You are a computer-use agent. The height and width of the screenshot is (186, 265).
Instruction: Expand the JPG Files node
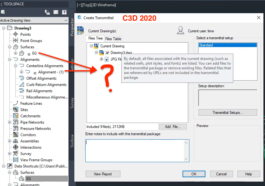101,59
